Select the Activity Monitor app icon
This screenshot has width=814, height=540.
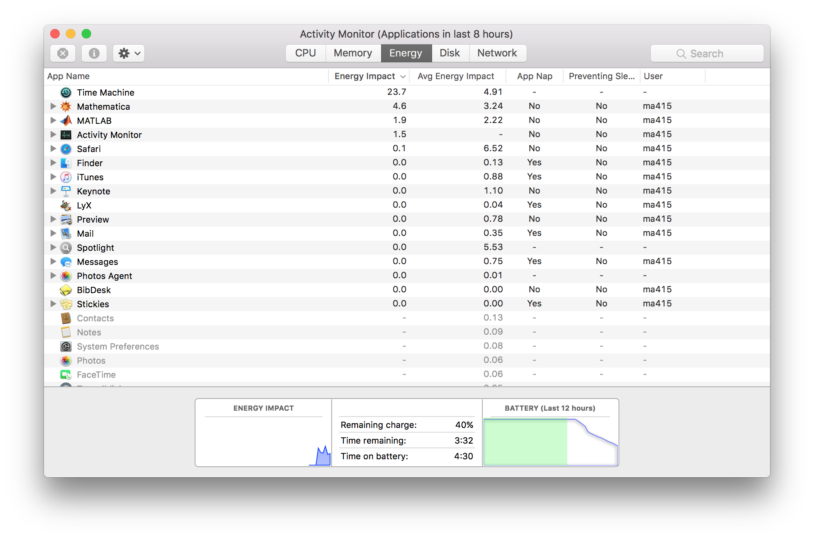(66, 135)
